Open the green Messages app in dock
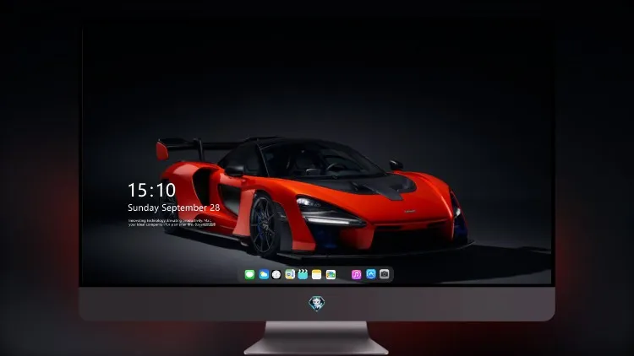The height and width of the screenshot is (356, 634). pos(249,274)
